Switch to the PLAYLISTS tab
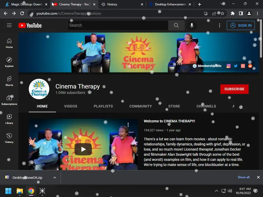 [103, 106]
